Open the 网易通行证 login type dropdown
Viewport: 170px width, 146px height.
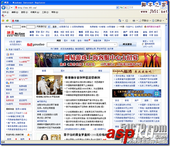coord(43,27)
